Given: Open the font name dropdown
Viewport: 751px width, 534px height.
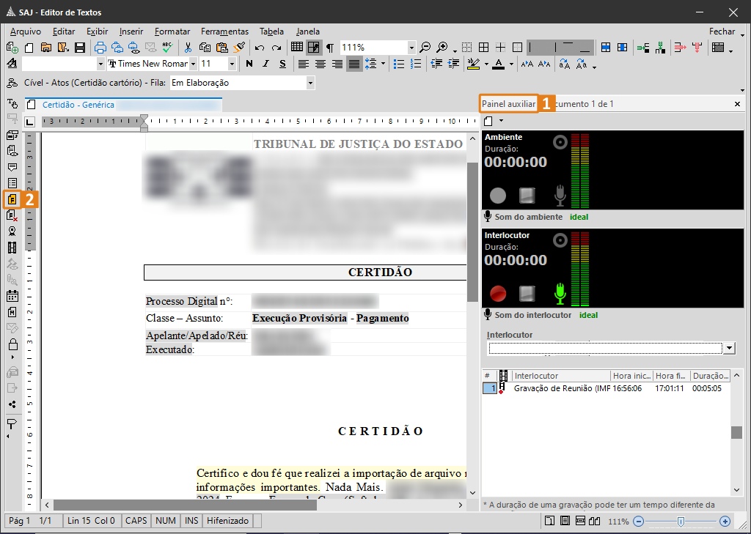Looking at the screenshot, I should pyautogui.click(x=193, y=64).
